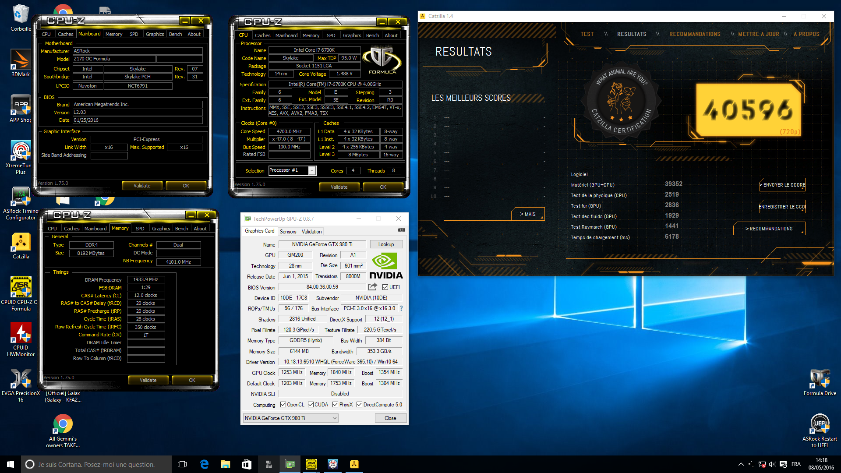Screen dimensions: 841x473
Task: Click the GPU-Z BIOS export share icon
Action: pos(372,287)
